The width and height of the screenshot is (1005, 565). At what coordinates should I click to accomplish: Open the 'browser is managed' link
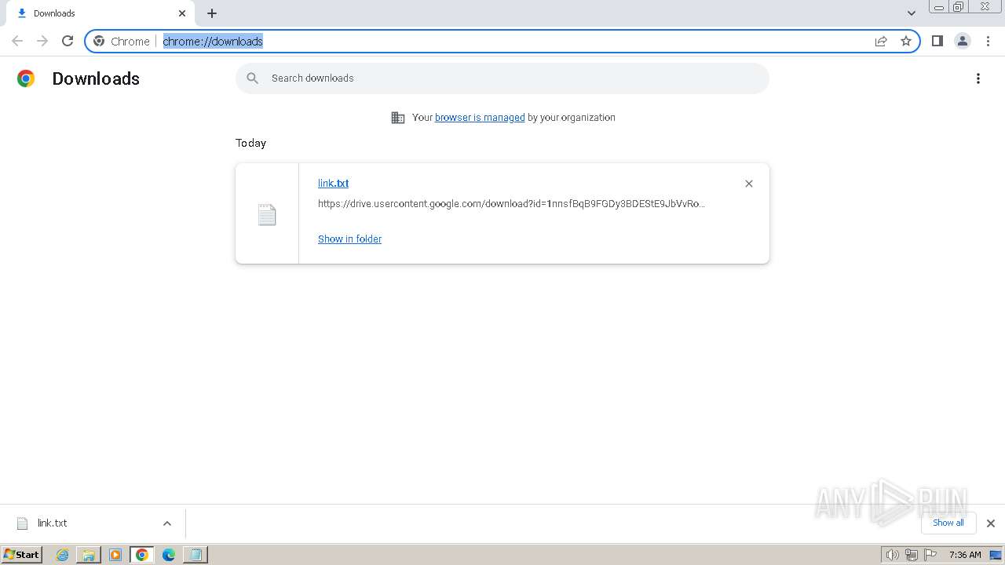[x=480, y=118]
